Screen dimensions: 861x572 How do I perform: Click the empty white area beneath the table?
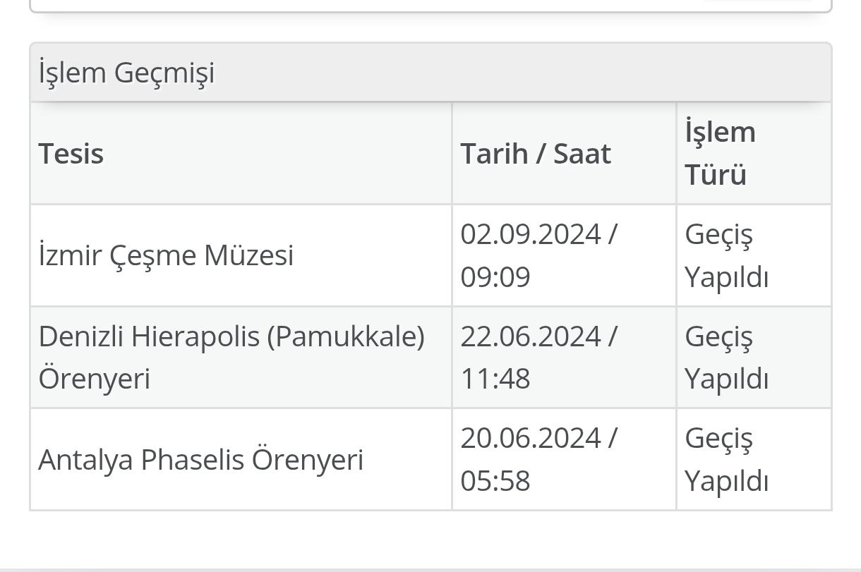pos(430,538)
